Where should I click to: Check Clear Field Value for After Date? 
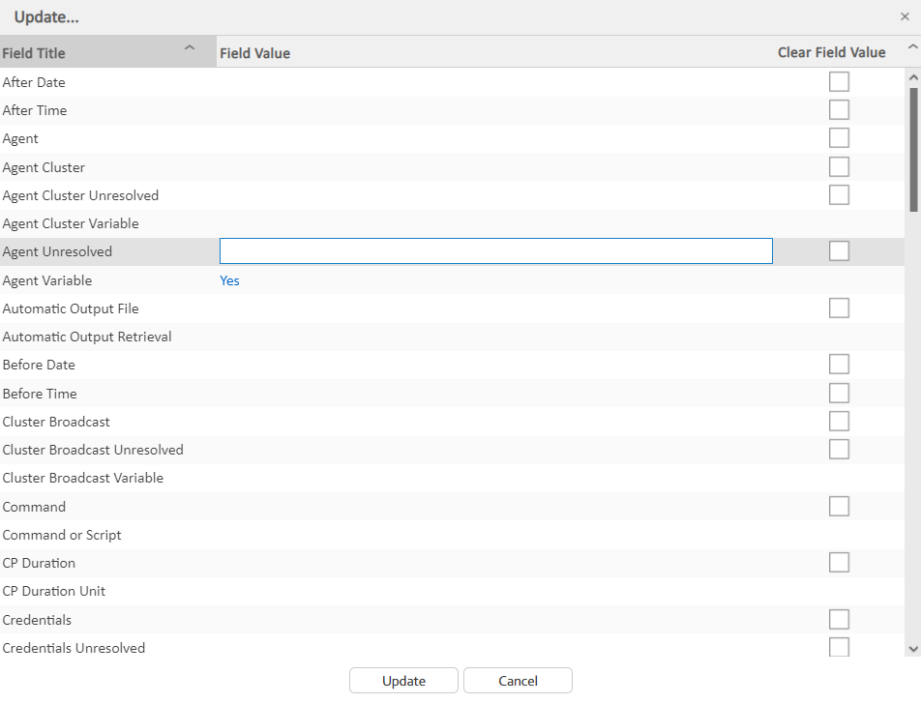tap(839, 82)
